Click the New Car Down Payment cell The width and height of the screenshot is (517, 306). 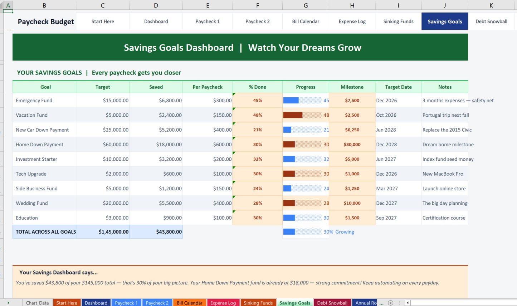click(x=44, y=130)
